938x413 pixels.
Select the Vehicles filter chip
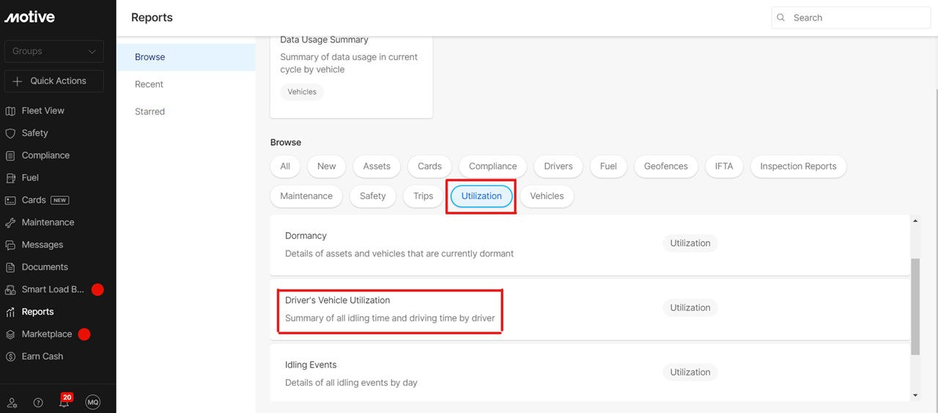tap(547, 196)
